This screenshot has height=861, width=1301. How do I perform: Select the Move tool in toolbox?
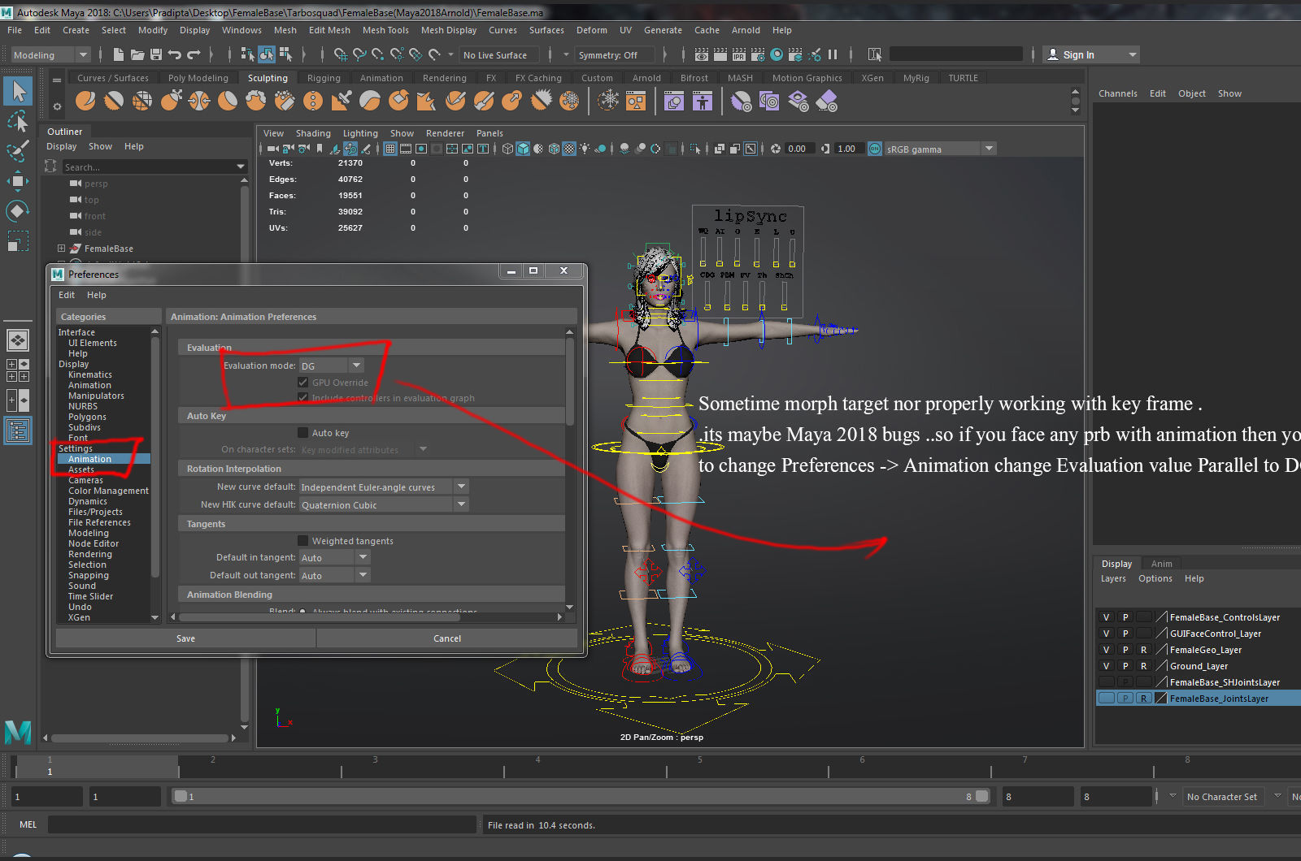(18, 180)
